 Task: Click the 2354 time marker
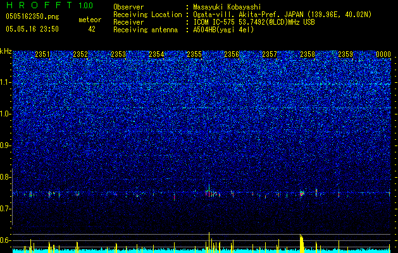coord(156,54)
